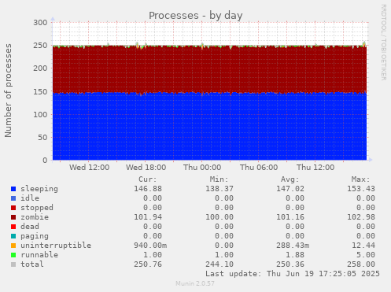Image resolution: width=391 pixels, height=292 pixels.
Task: Click the "idle" legend label
Action: pyautogui.click(x=30, y=198)
